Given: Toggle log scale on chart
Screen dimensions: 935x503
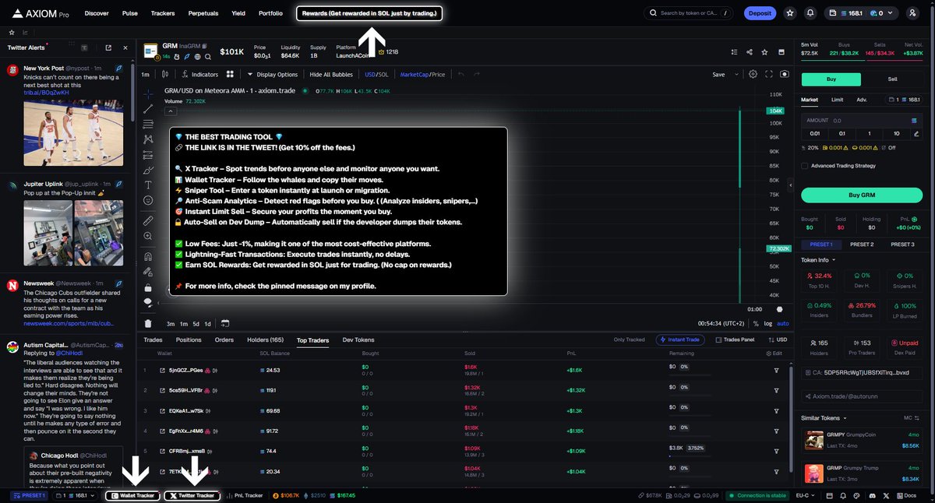Looking at the screenshot, I should point(769,323).
